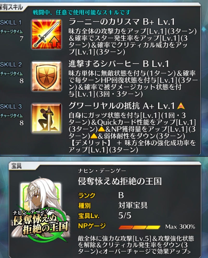Viewport: 208px width, 258px height.
Task: Click the upgrade triangle beside グワーリヤルの抵抗 title
Action: pos(181,106)
